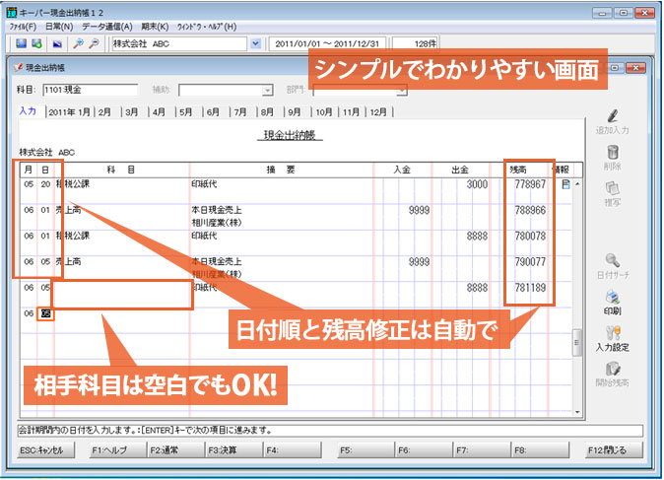Click the F4: function key button

[x=292, y=449]
